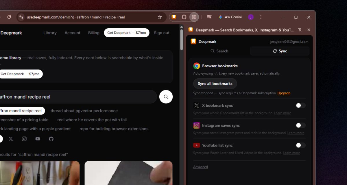Open the Library nav item
Image resolution: width=347 pixels, height=185 pixels.
click(x=50, y=33)
